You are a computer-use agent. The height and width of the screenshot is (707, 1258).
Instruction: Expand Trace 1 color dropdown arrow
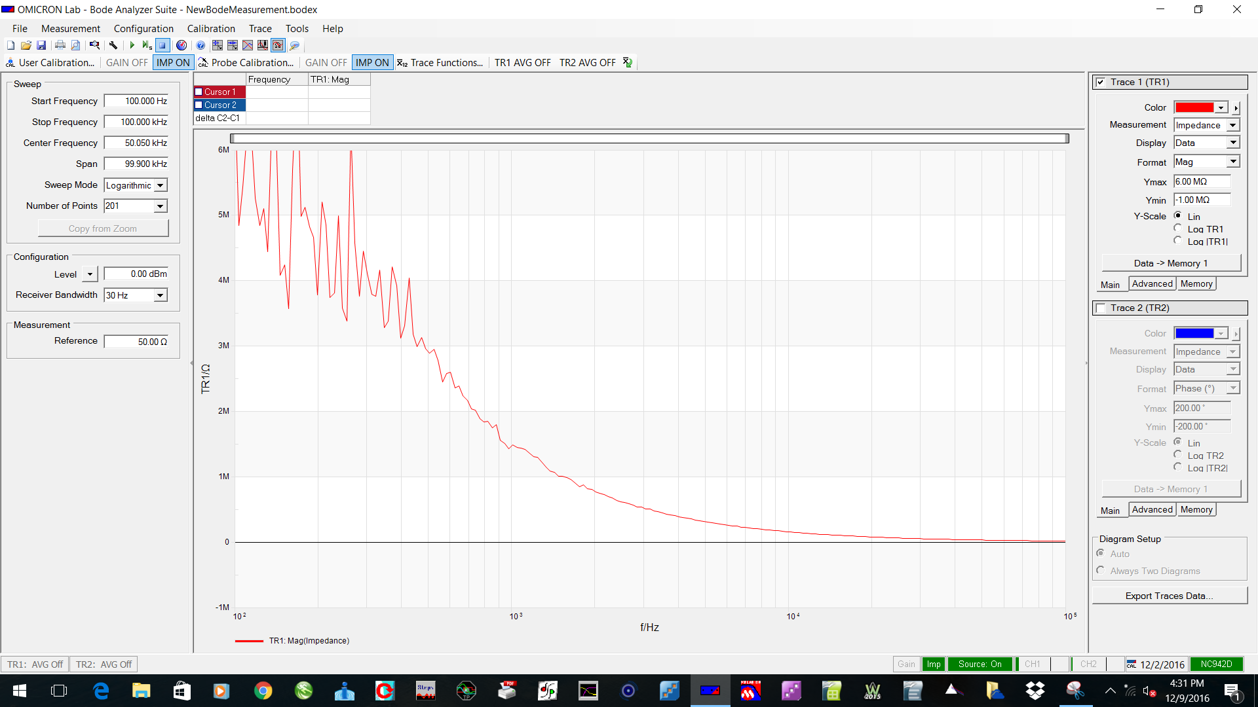pos(1221,107)
